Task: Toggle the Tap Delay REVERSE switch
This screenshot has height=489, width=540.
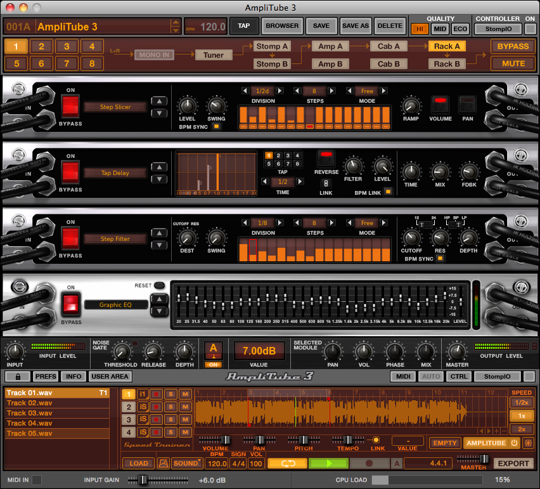Action: (326, 158)
